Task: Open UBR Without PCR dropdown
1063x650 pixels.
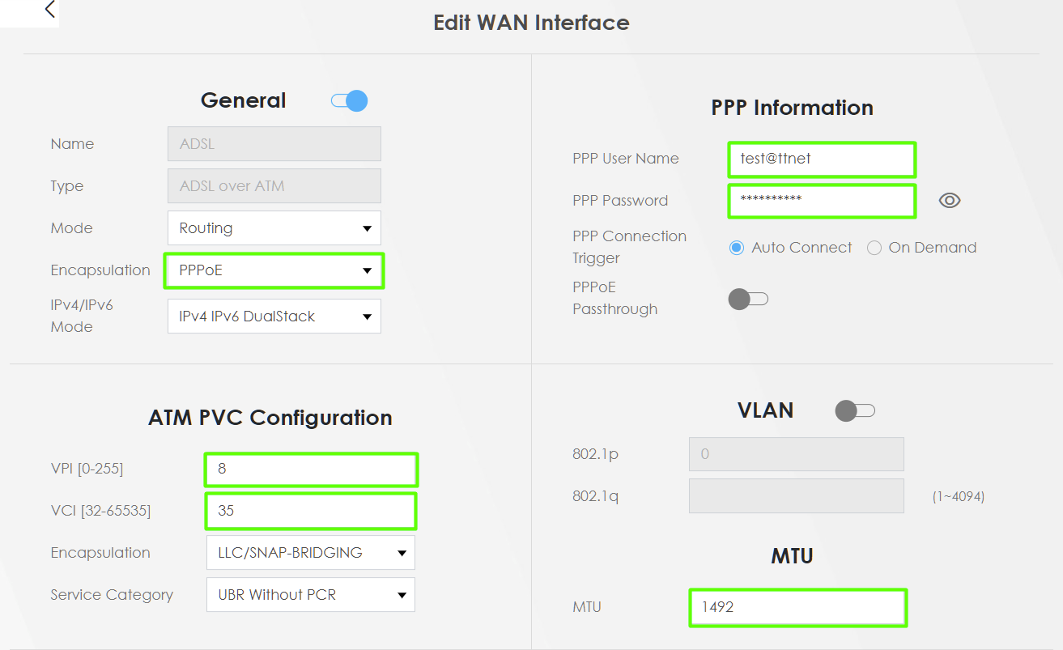Action: click(311, 595)
